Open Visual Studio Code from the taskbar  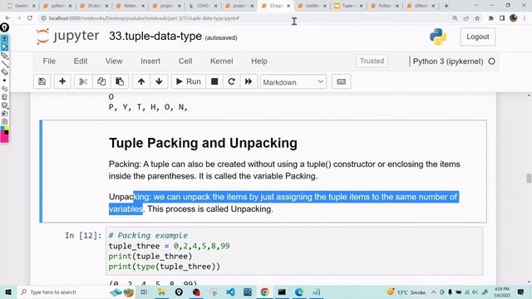[x=230, y=292]
